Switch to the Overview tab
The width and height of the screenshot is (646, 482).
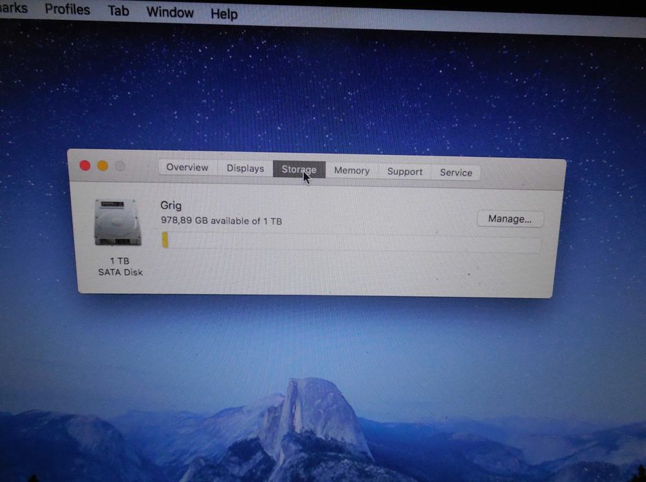tap(187, 167)
